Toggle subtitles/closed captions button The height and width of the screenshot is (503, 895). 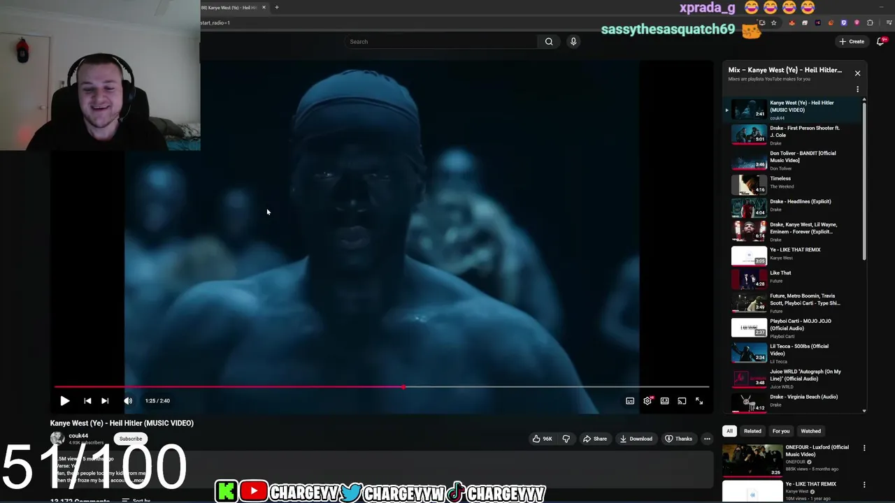click(630, 401)
